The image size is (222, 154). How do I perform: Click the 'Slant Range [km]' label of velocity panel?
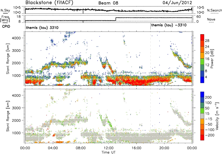(8, 116)
